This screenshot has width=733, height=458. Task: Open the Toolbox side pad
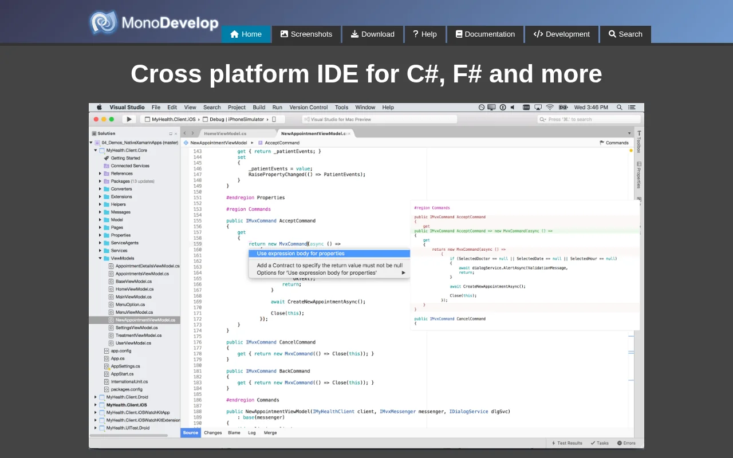coord(639,141)
